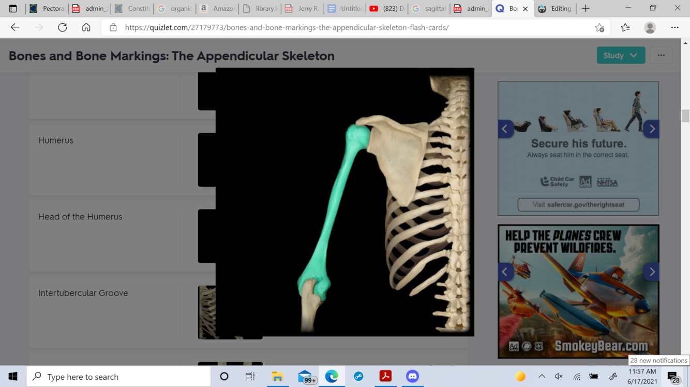Select the Intertubercular Groove term

click(x=83, y=293)
